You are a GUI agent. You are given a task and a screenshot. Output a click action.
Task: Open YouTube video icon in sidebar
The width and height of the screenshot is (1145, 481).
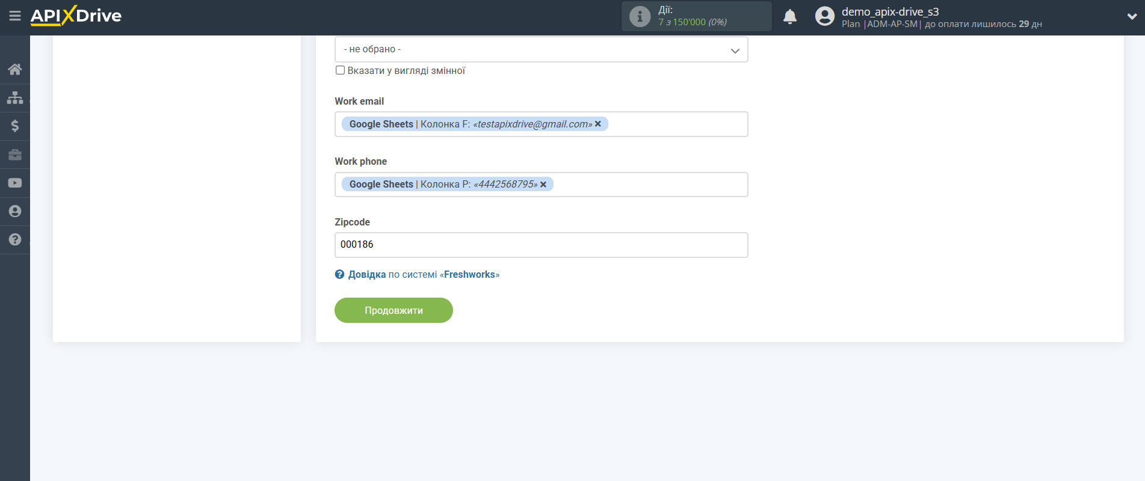pyautogui.click(x=15, y=183)
